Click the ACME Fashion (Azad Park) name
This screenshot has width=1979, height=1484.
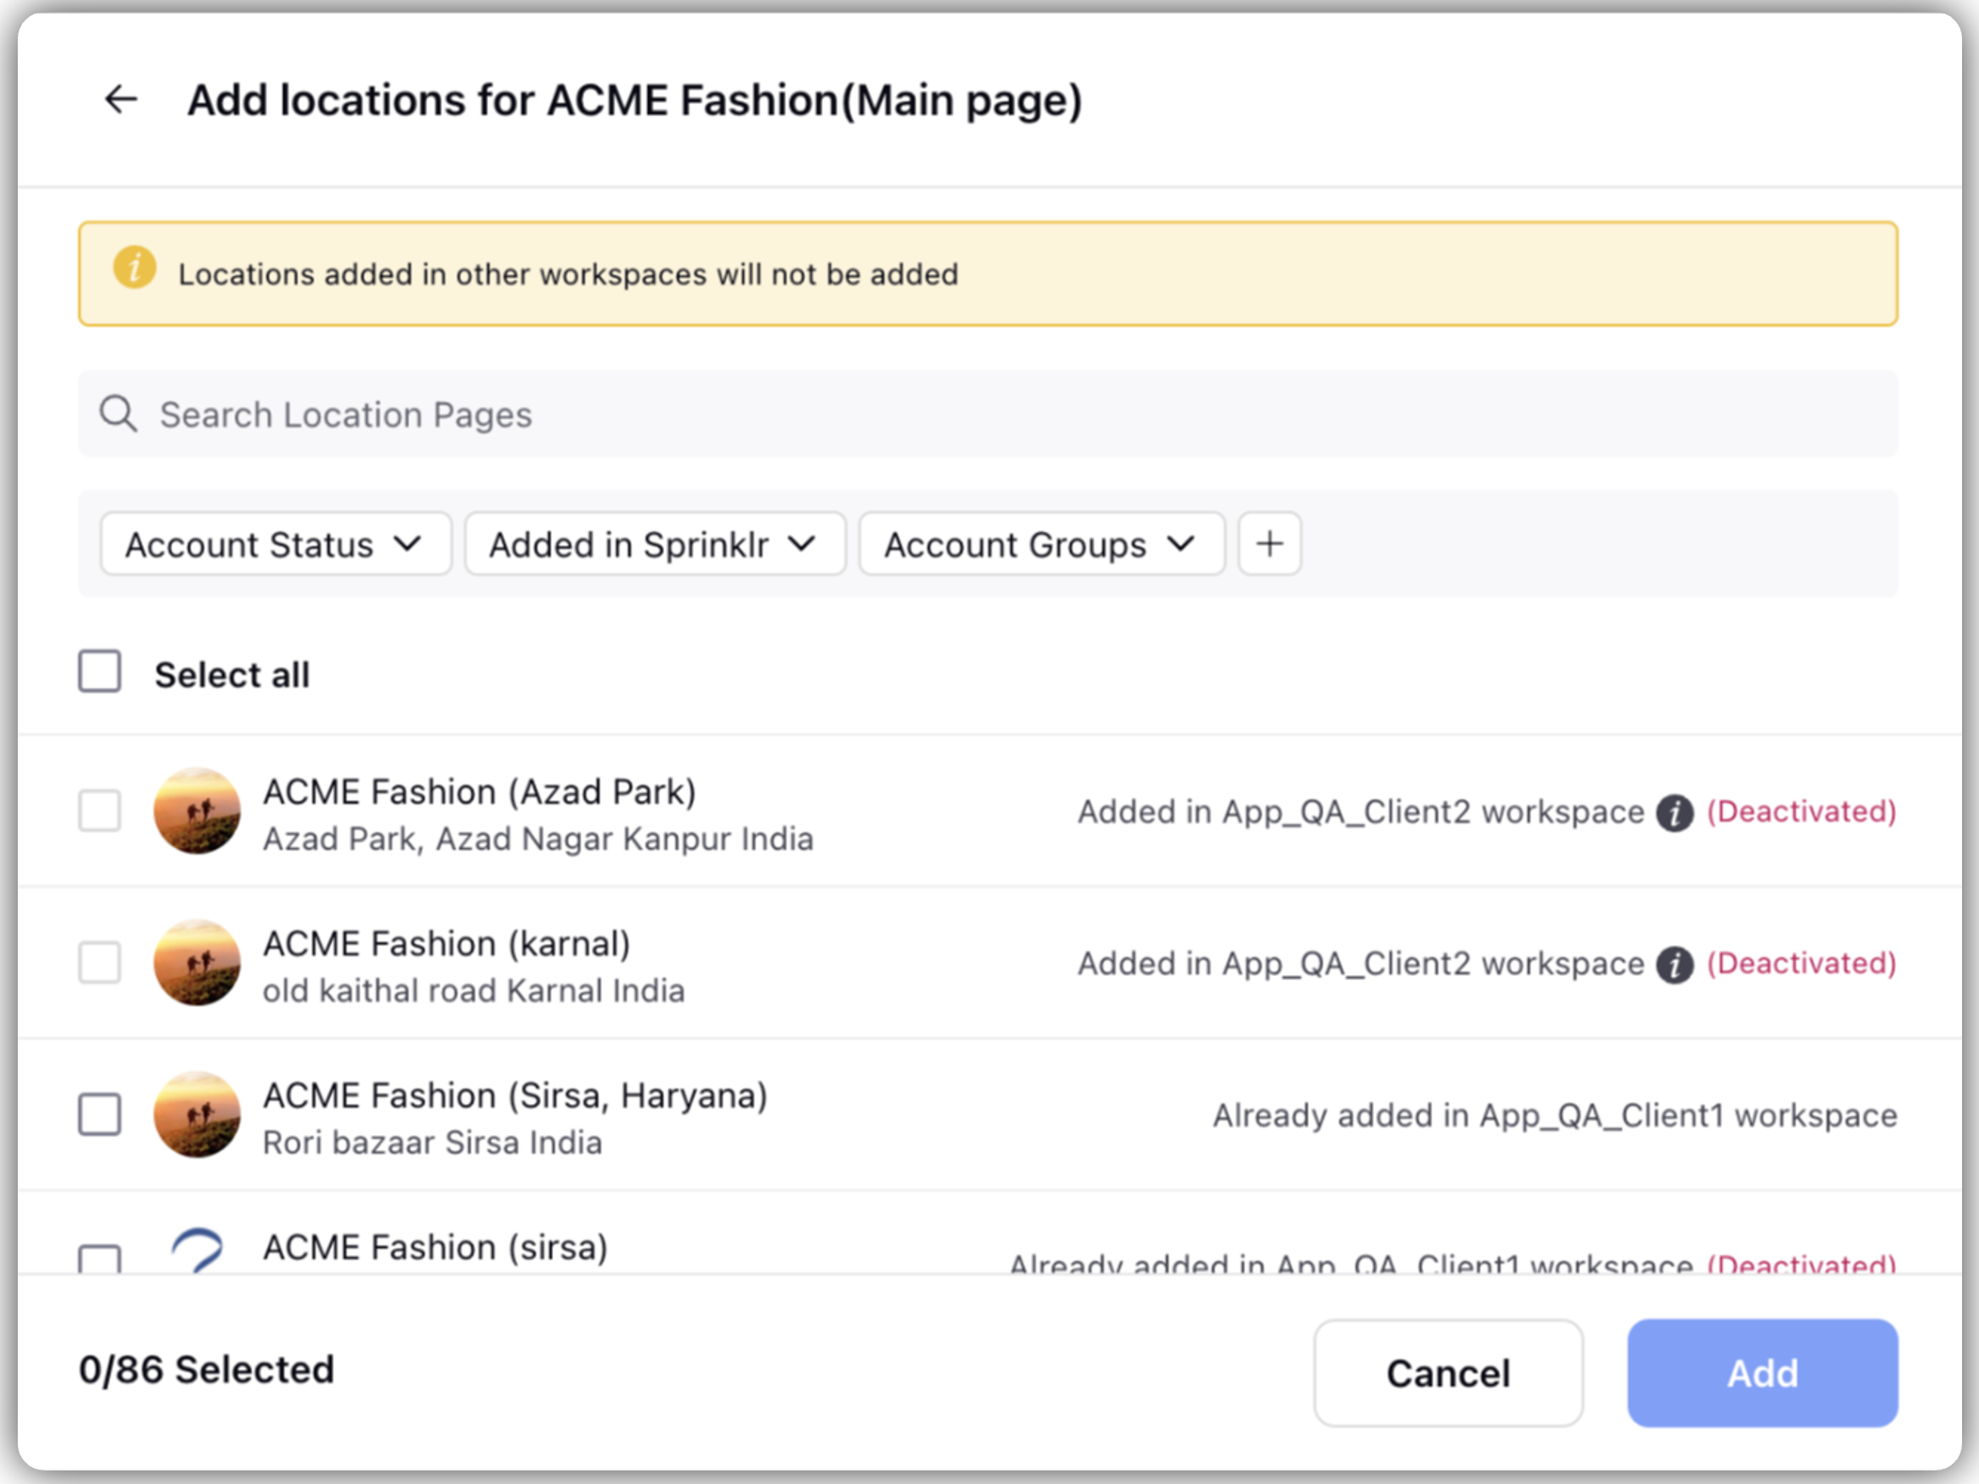pyautogui.click(x=480, y=792)
